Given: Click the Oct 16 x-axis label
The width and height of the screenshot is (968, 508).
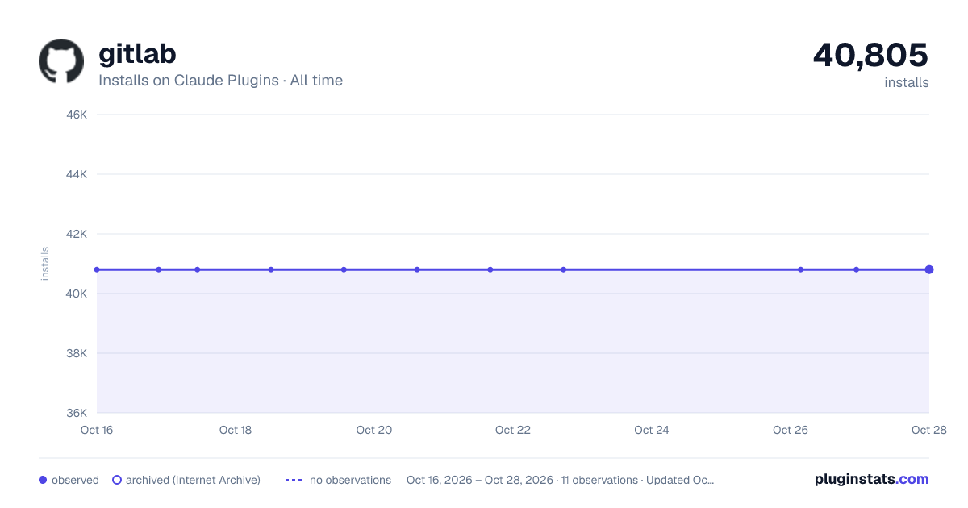Looking at the screenshot, I should point(97,430).
